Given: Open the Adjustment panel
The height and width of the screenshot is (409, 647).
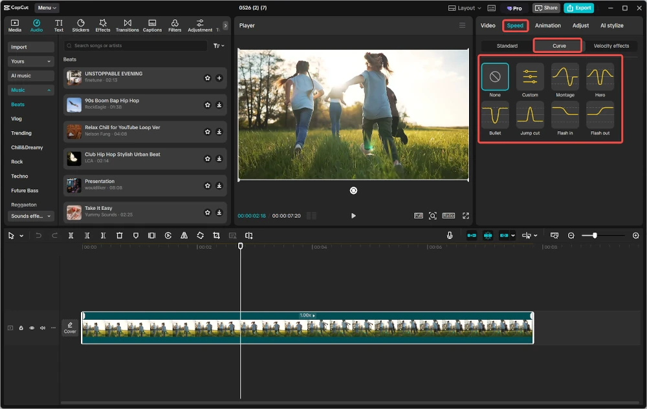Looking at the screenshot, I should 200,26.
